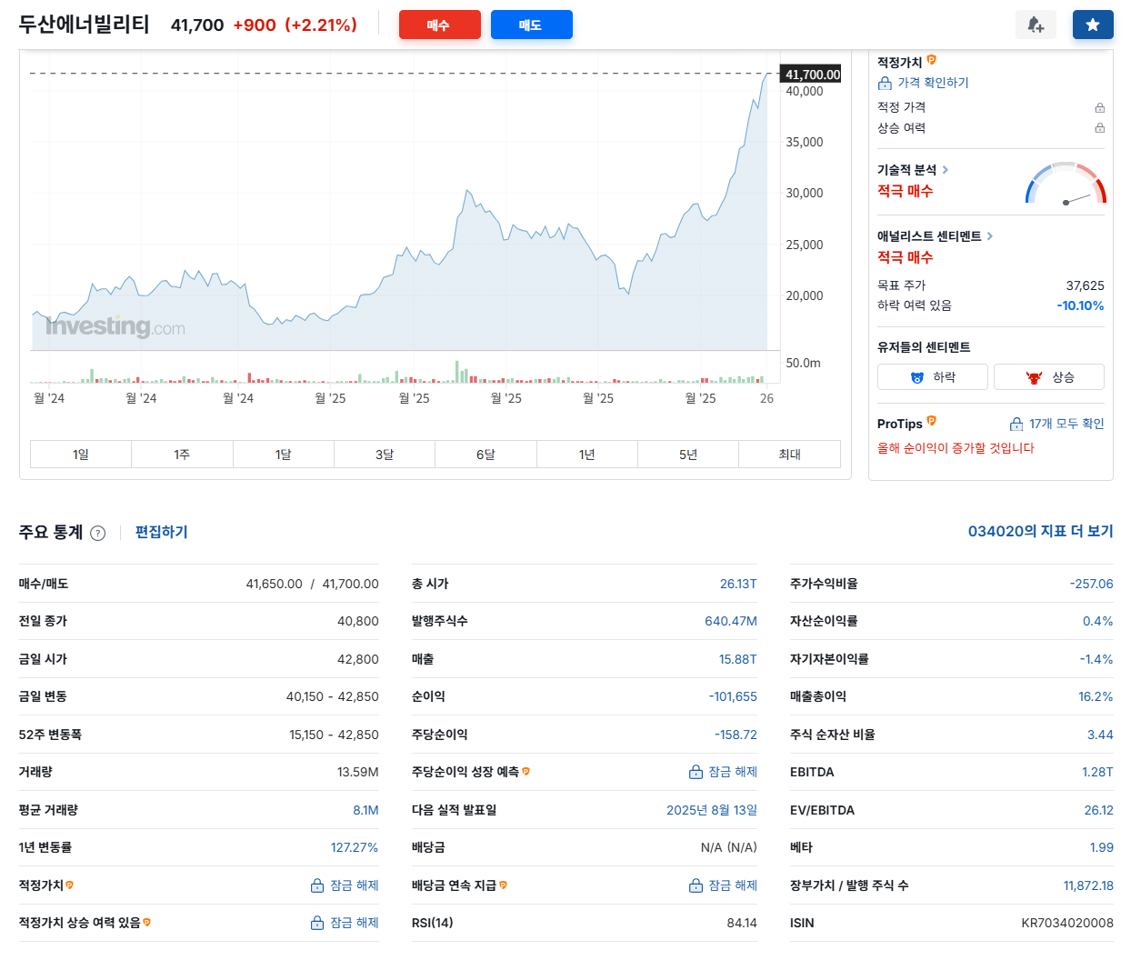Click the alert bell with plus icon

1036,25
